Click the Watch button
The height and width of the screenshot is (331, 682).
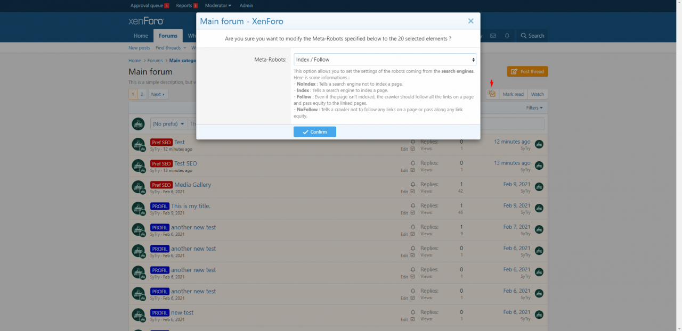click(538, 94)
